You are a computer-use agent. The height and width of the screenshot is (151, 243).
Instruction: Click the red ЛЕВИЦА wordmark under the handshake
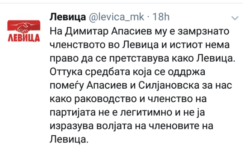point(24,38)
